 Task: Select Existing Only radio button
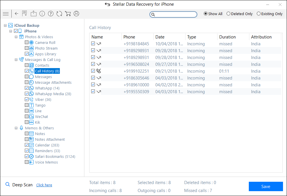pos(258,13)
